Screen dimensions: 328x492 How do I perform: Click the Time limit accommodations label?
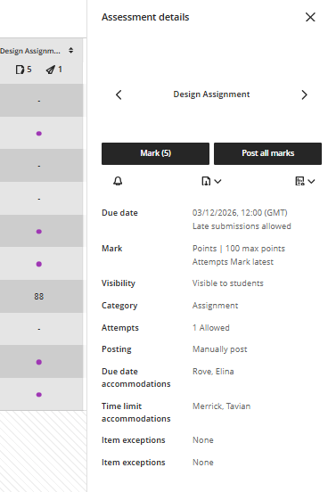136,413
